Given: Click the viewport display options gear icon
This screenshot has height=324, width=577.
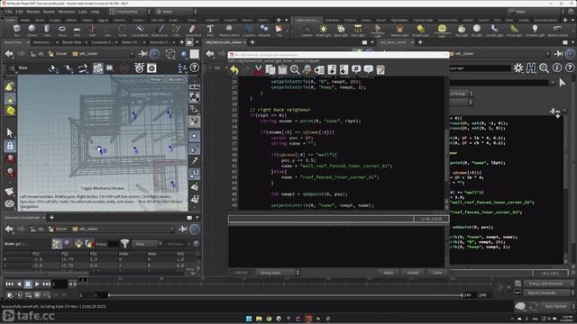Looking at the screenshot, I should 151,68.
